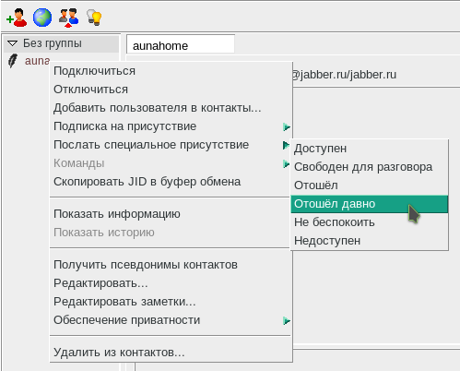Switch to the aunahome tab

[x=181, y=45]
